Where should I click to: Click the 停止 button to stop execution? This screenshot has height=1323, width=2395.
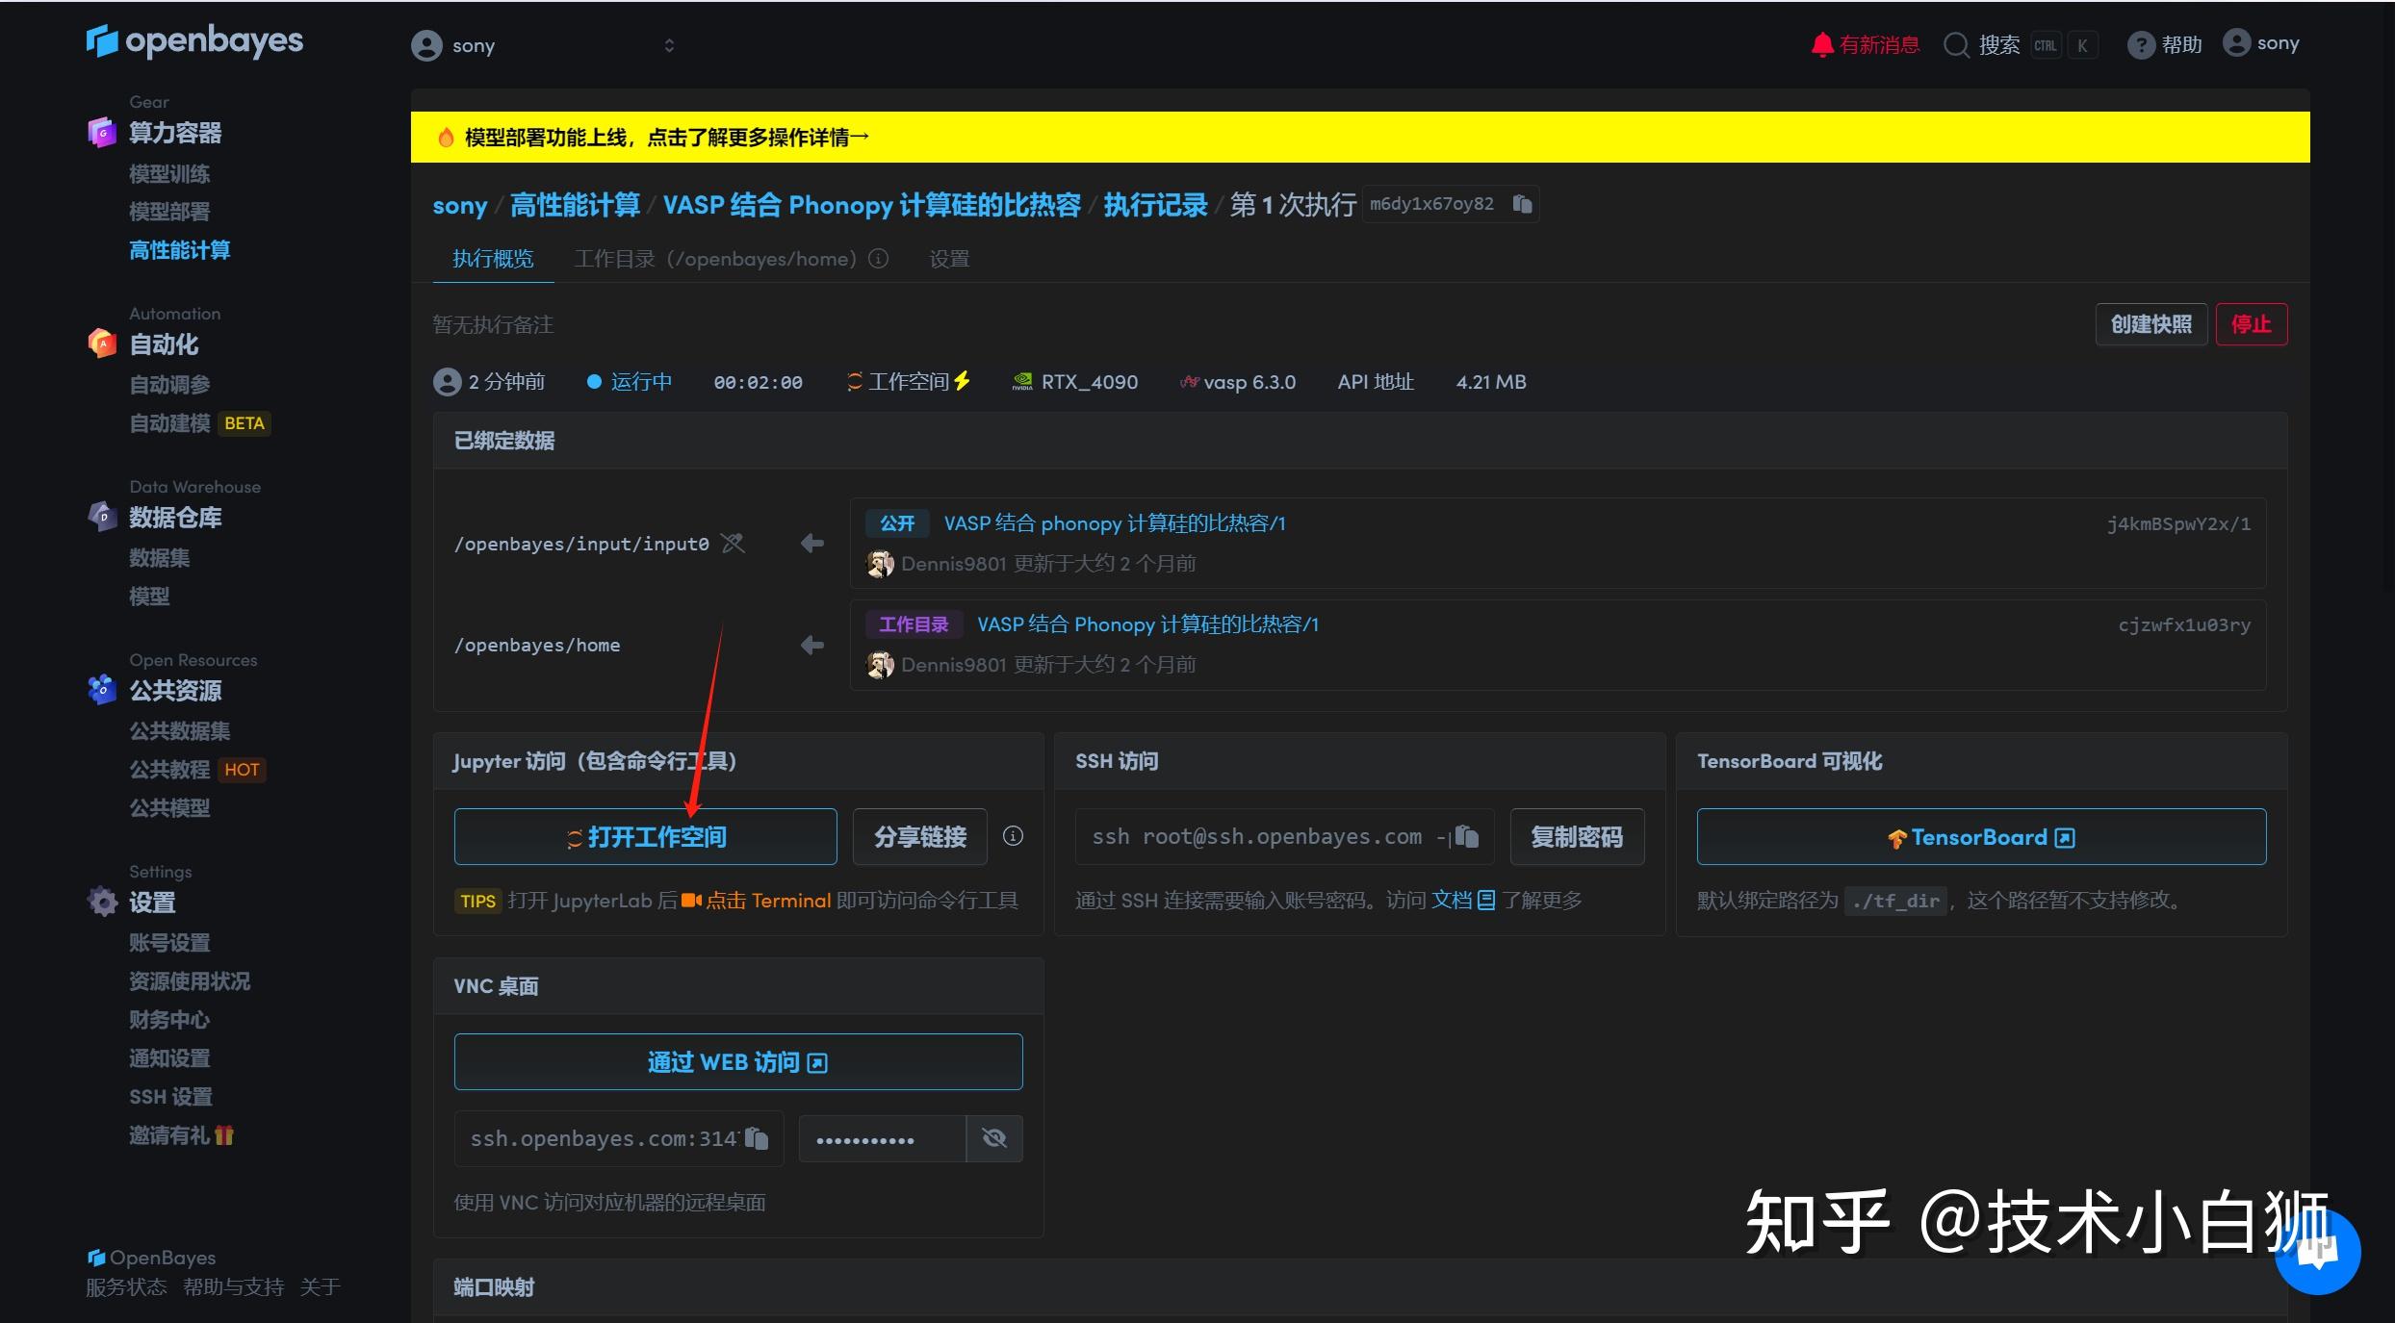tap(2252, 324)
